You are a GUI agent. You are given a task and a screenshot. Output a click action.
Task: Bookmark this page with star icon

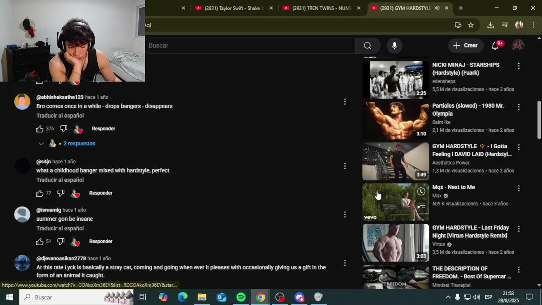[x=470, y=25]
